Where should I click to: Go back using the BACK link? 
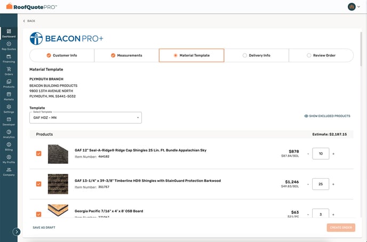coord(29,21)
